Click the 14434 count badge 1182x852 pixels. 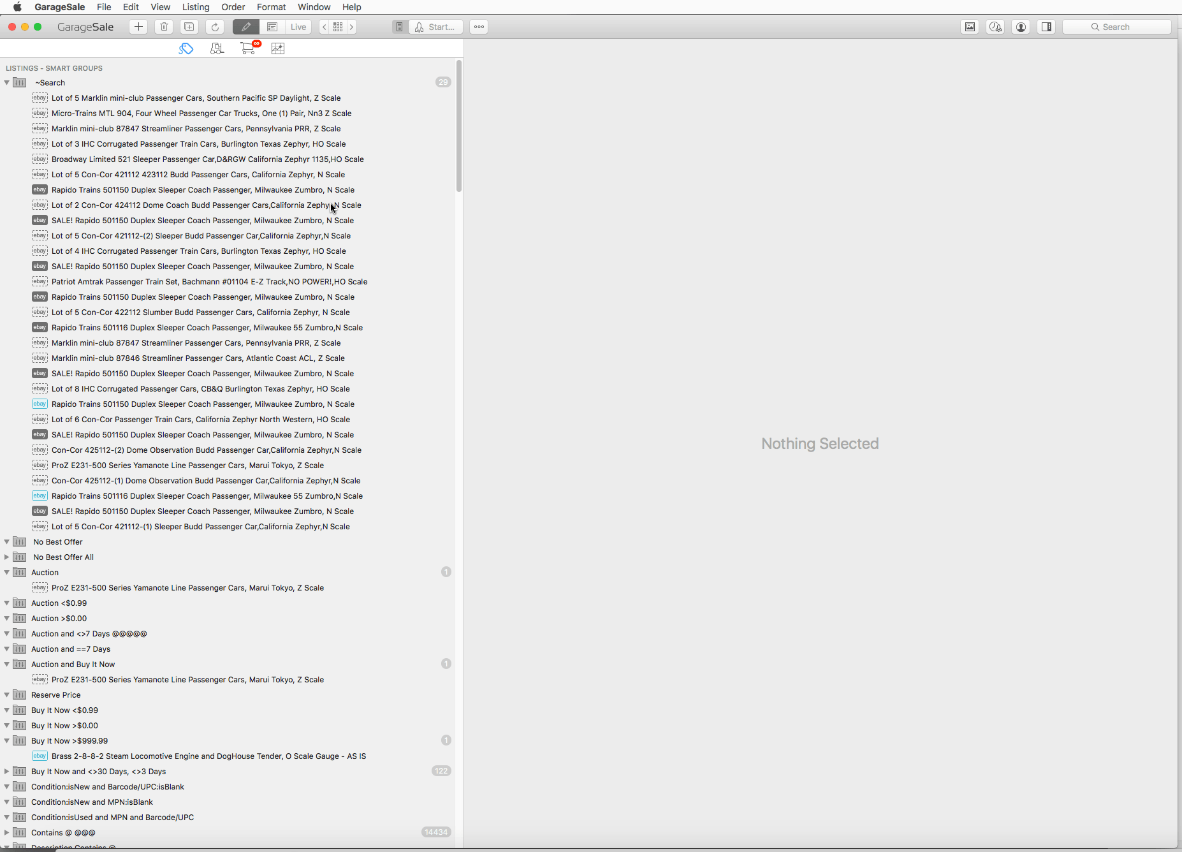coord(436,832)
